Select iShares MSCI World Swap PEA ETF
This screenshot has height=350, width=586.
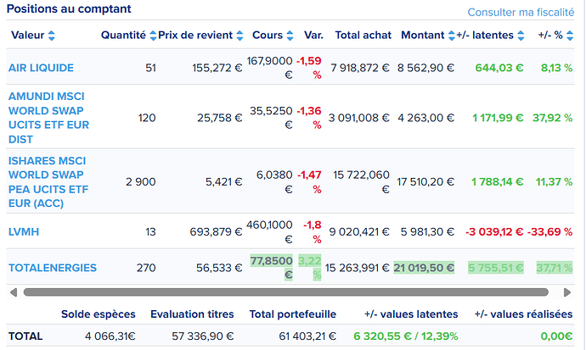click(x=48, y=181)
